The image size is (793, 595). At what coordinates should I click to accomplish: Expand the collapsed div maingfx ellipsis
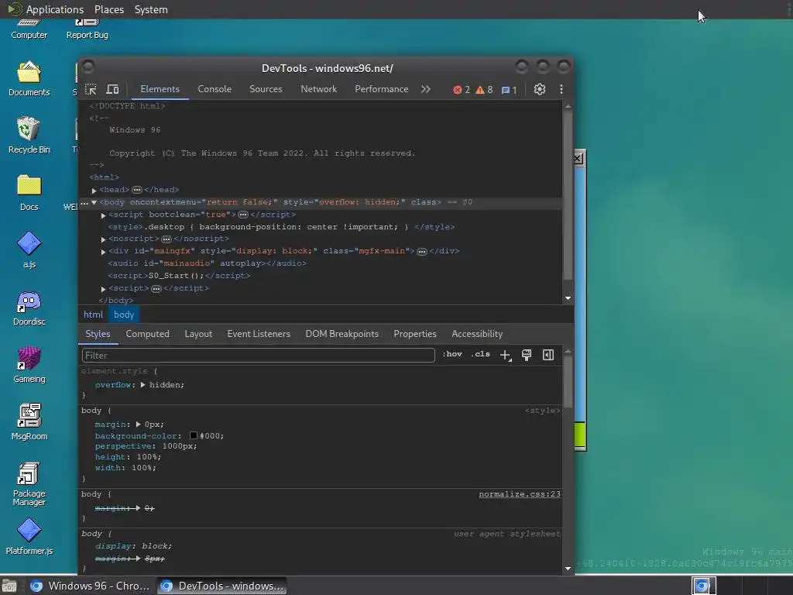[x=422, y=252]
